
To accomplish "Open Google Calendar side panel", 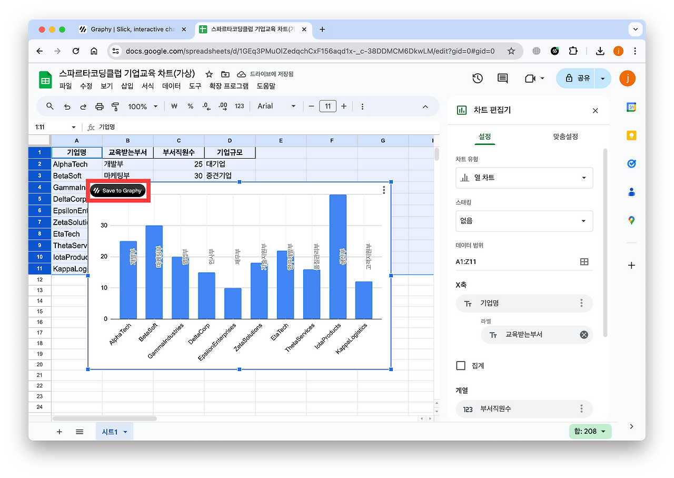I will click(x=631, y=107).
